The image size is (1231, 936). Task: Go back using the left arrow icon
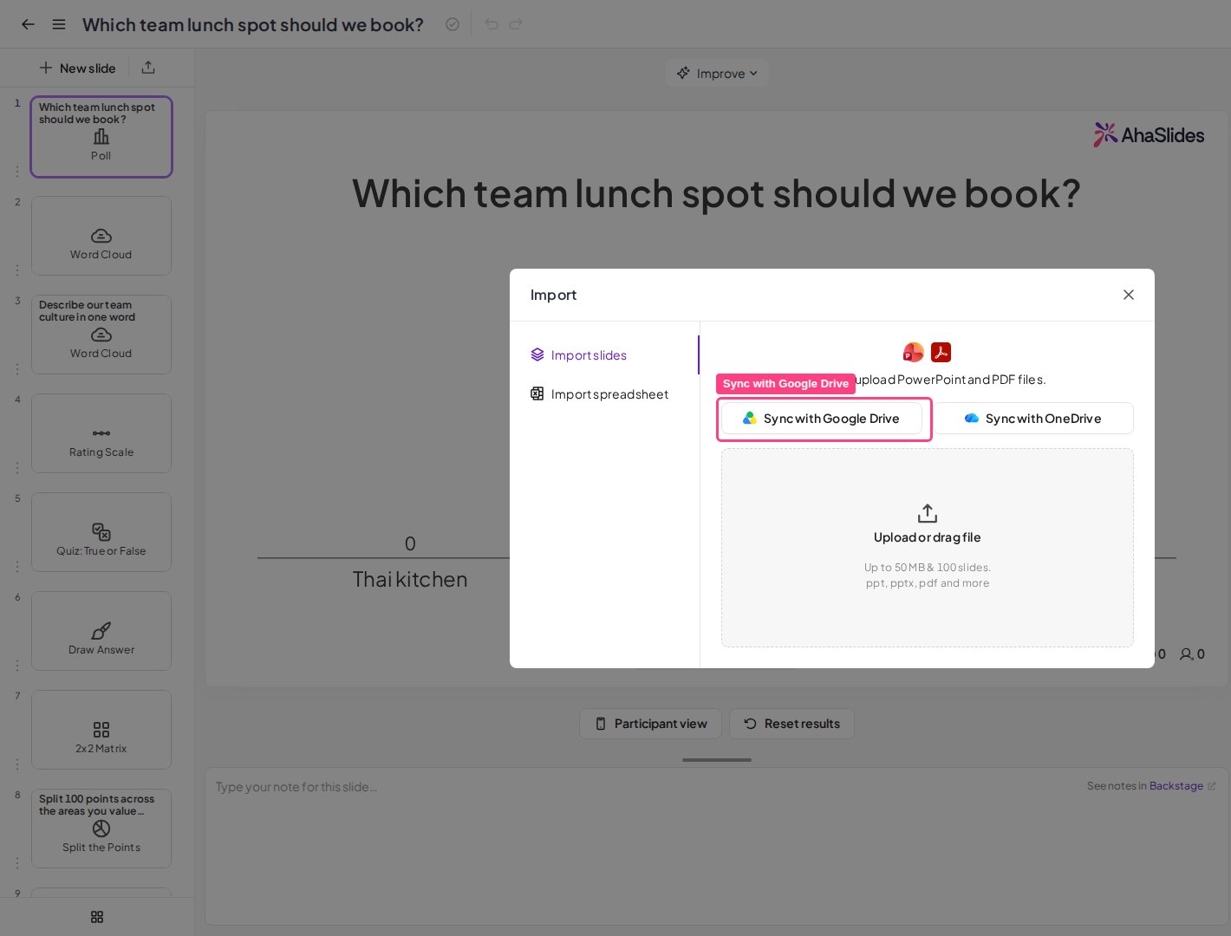28,24
